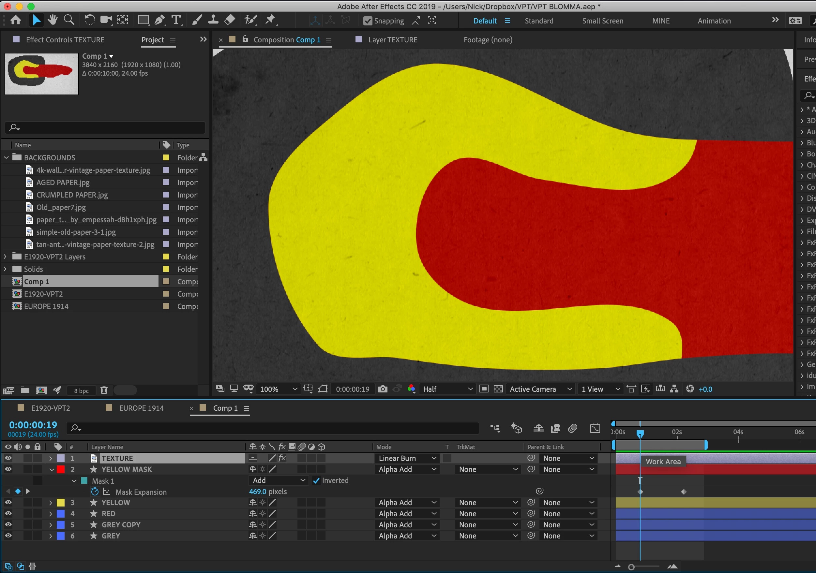Switch to the Animation workspace
Viewport: 816px width, 573px height.
point(714,21)
